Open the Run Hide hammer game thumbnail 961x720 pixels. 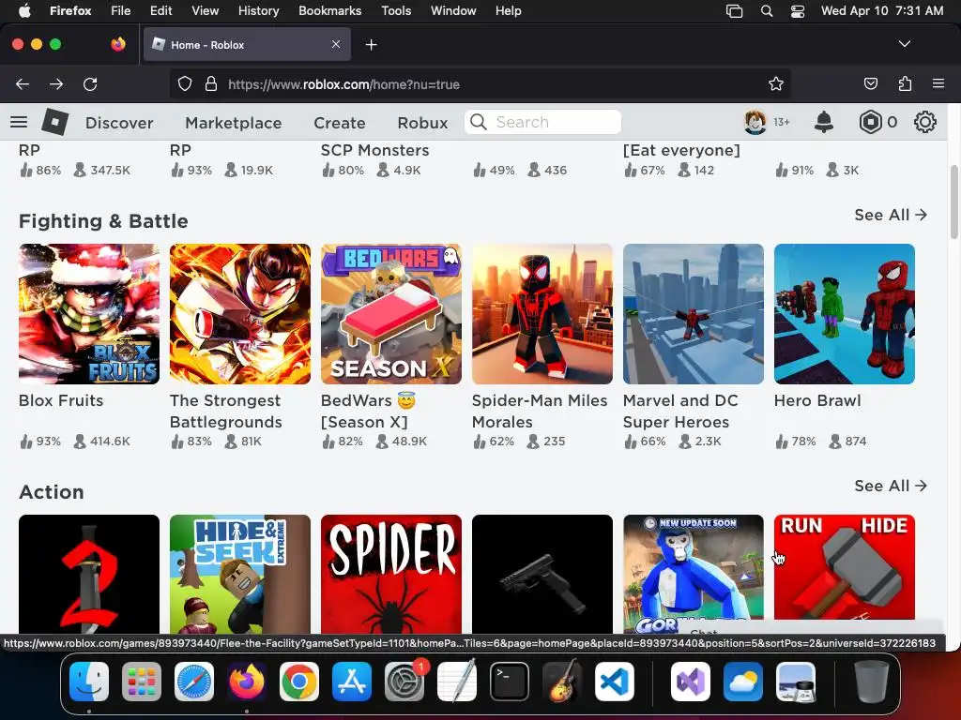(844, 568)
